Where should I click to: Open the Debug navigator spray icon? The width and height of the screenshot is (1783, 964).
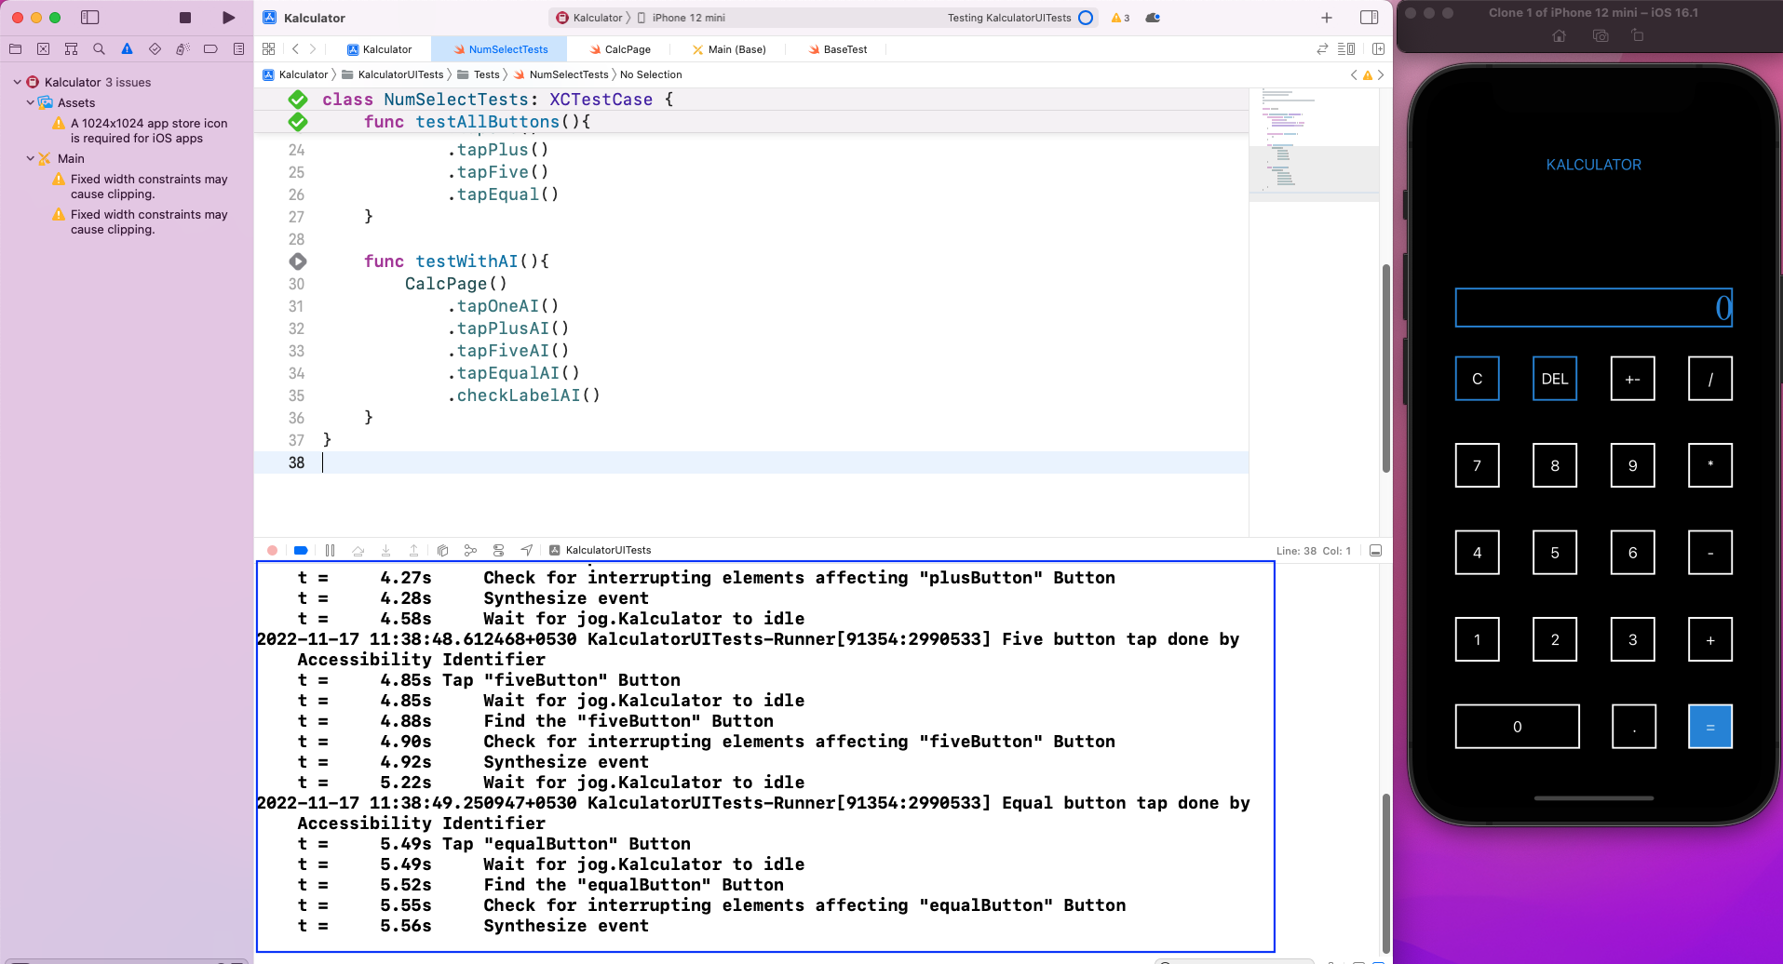pos(182,49)
